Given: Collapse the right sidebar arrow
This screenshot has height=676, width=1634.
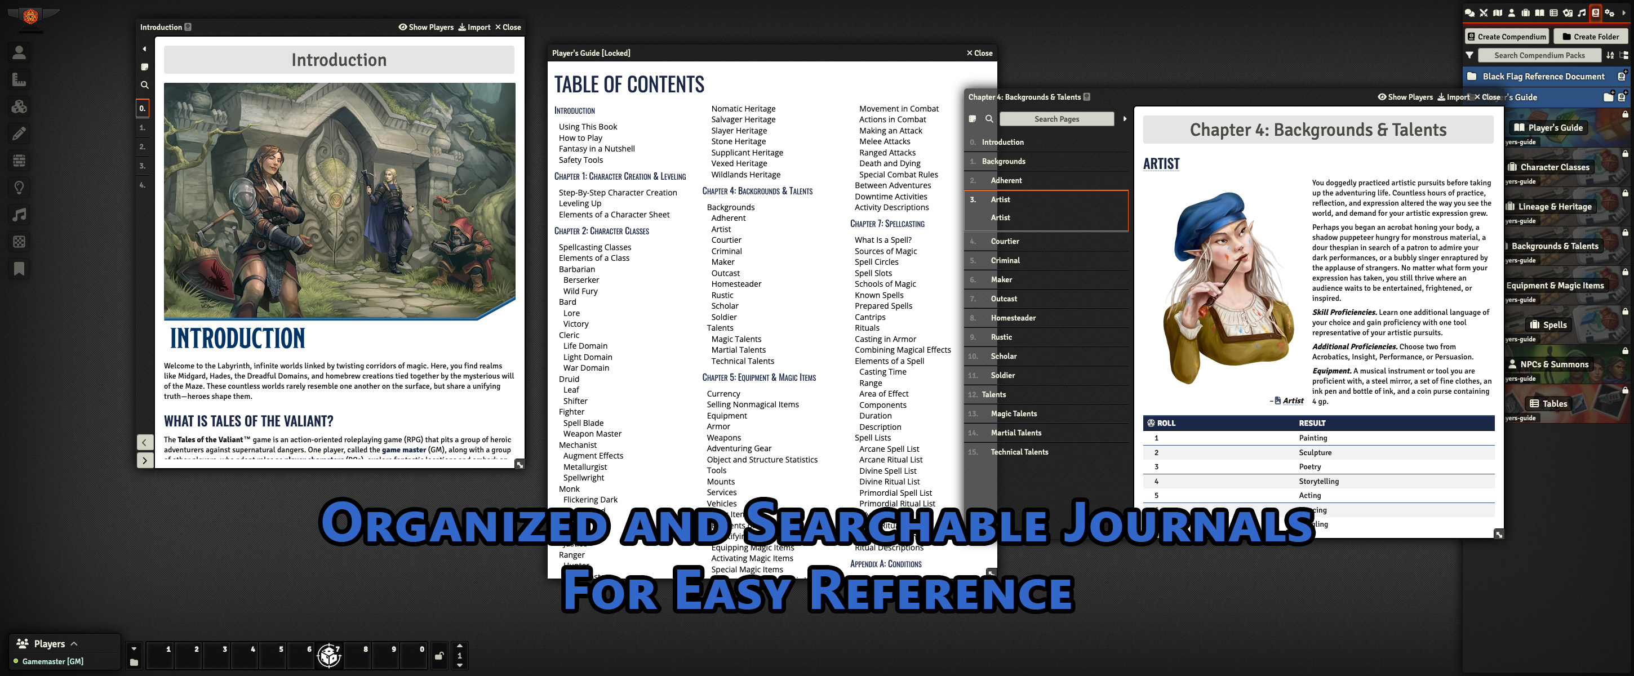Looking at the screenshot, I should [1624, 13].
